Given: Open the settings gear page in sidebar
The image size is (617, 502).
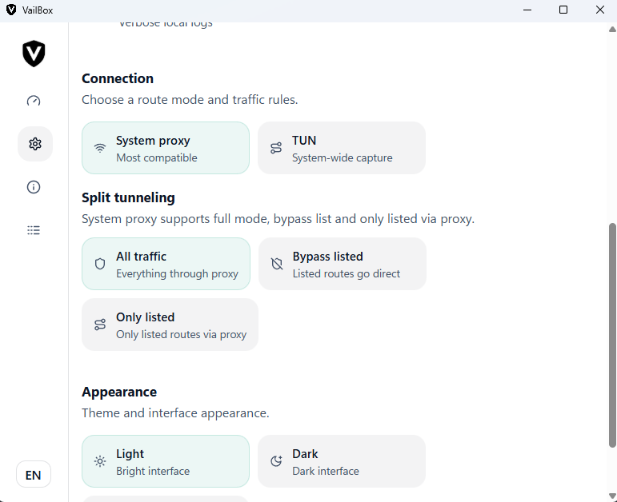Looking at the screenshot, I should (x=35, y=144).
